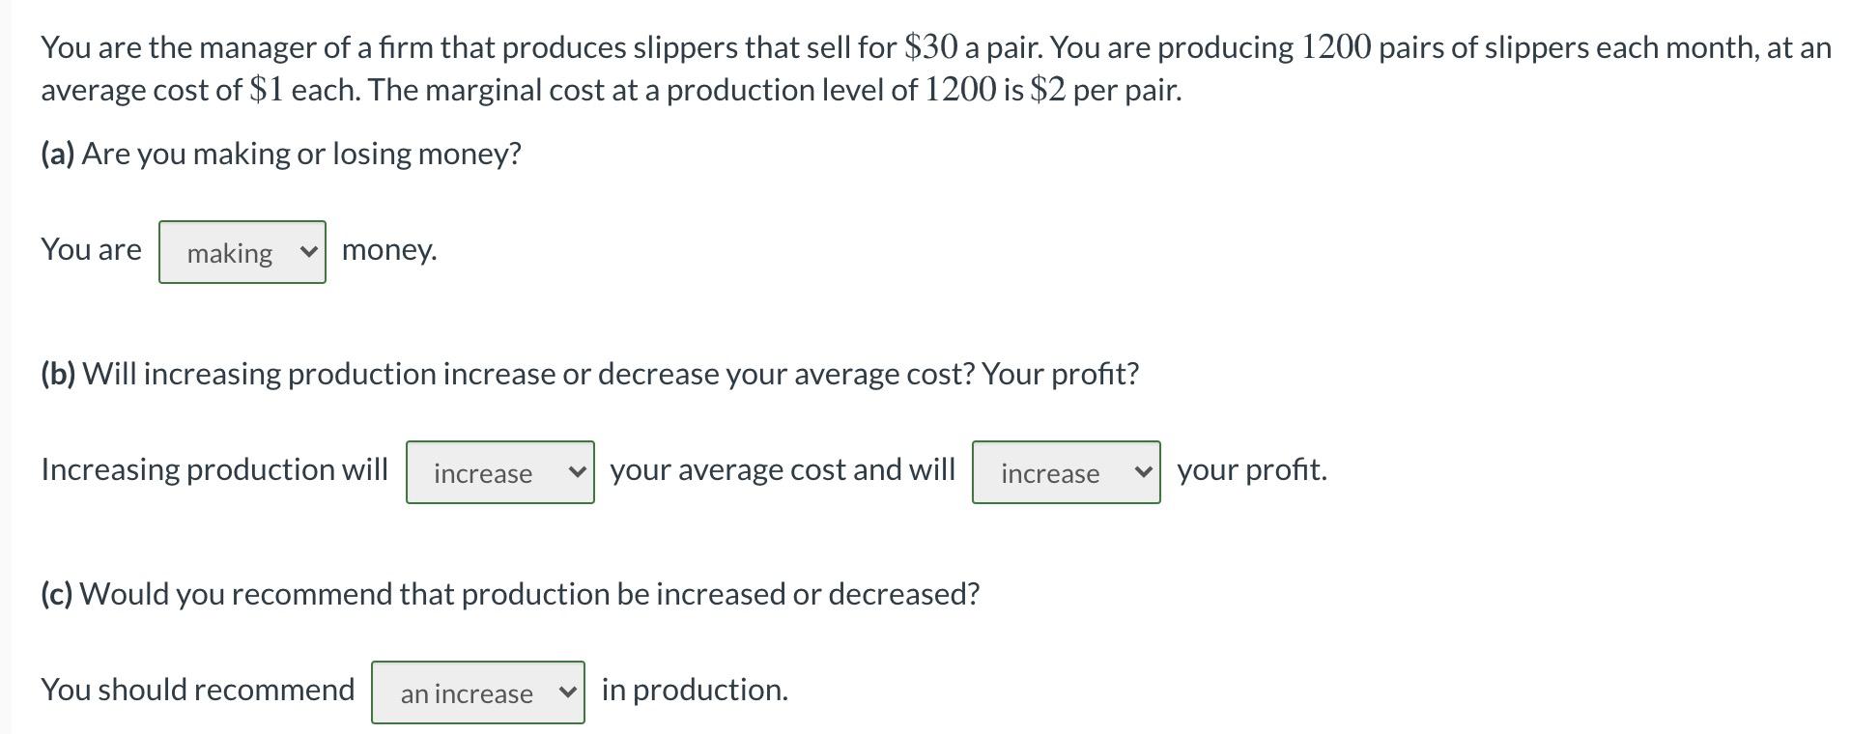
Task: Click the bold '(b)' question label
Action: click(58, 374)
